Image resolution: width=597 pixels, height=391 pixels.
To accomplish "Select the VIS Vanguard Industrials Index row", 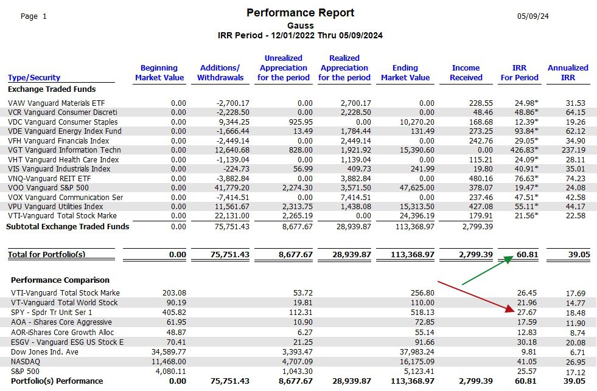I will pyautogui.click(x=298, y=169).
